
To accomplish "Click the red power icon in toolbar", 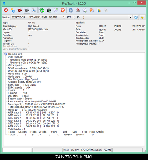I will point(6,10).
